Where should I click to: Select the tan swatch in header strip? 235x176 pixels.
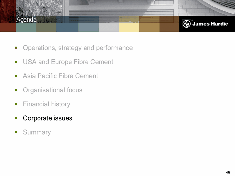click(149, 24)
